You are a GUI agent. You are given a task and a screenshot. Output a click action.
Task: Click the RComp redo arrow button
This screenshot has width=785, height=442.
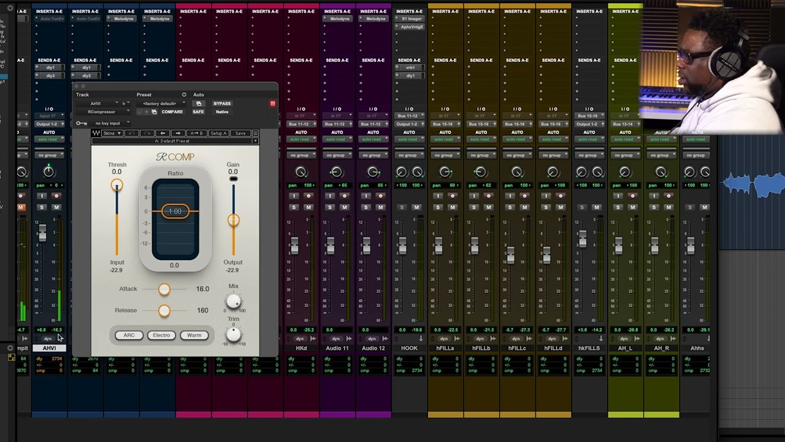(x=147, y=133)
